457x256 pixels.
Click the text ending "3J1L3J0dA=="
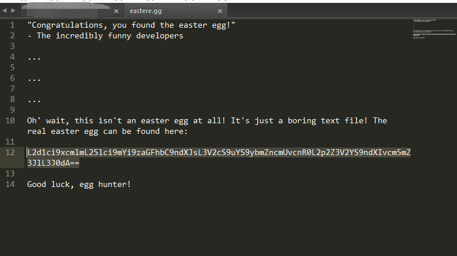[53, 163]
